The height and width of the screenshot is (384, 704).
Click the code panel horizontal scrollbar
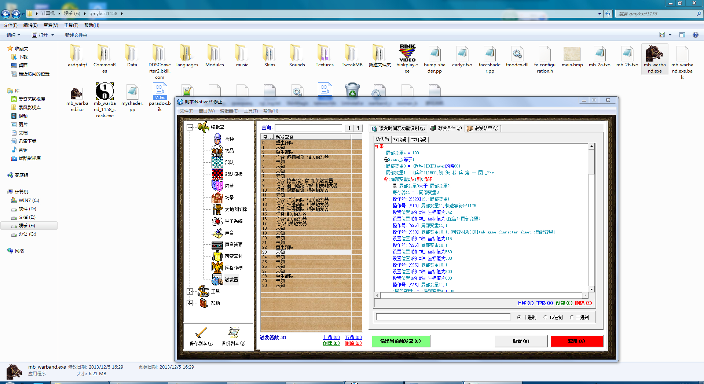482,295
